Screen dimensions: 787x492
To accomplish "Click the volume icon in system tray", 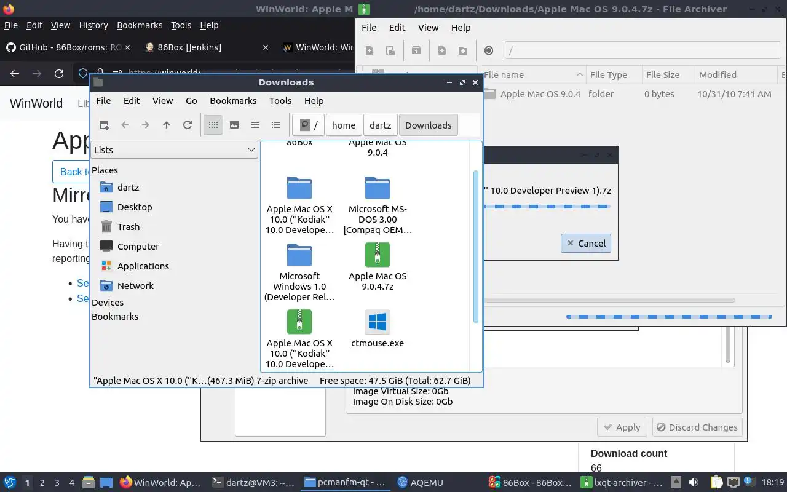I will (694, 483).
